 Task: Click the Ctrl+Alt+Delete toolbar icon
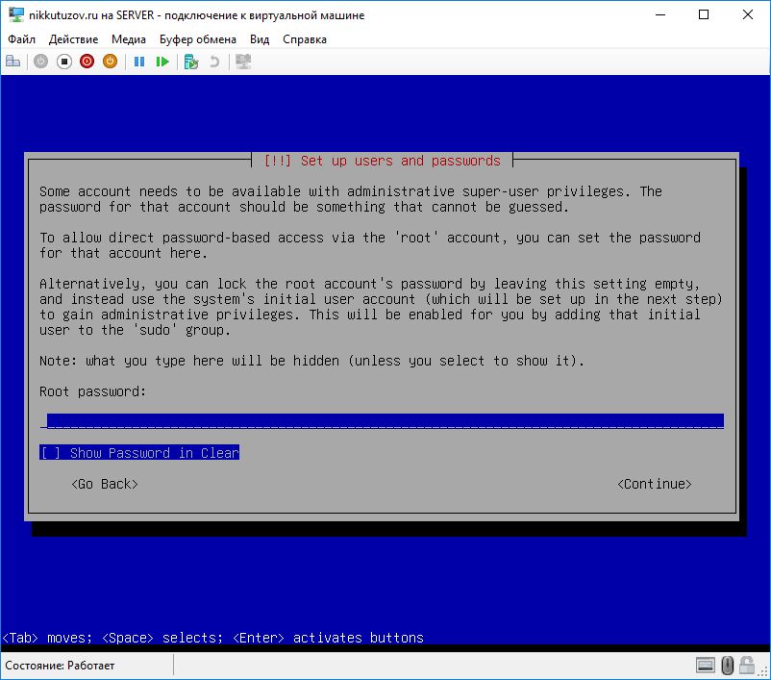[x=12, y=62]
